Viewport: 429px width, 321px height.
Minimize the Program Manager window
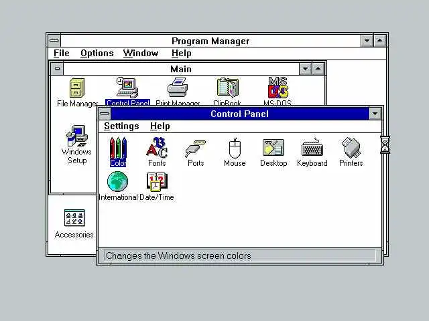[x=367, y=41]
